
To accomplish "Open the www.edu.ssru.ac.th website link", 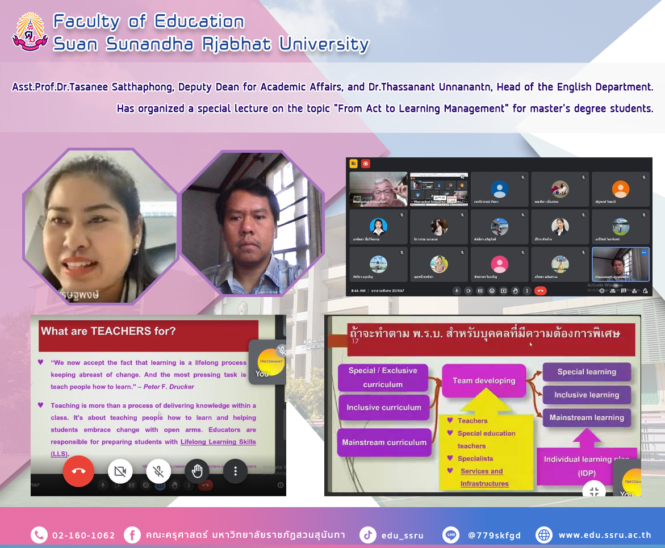I will click(x=604, y=535).
